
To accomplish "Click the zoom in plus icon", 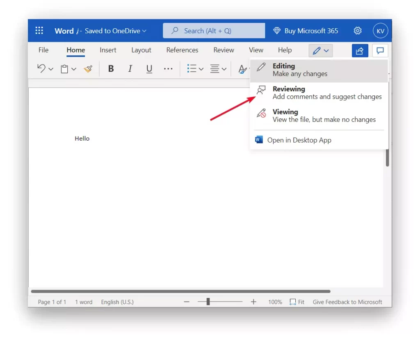I will pos(253,302).
